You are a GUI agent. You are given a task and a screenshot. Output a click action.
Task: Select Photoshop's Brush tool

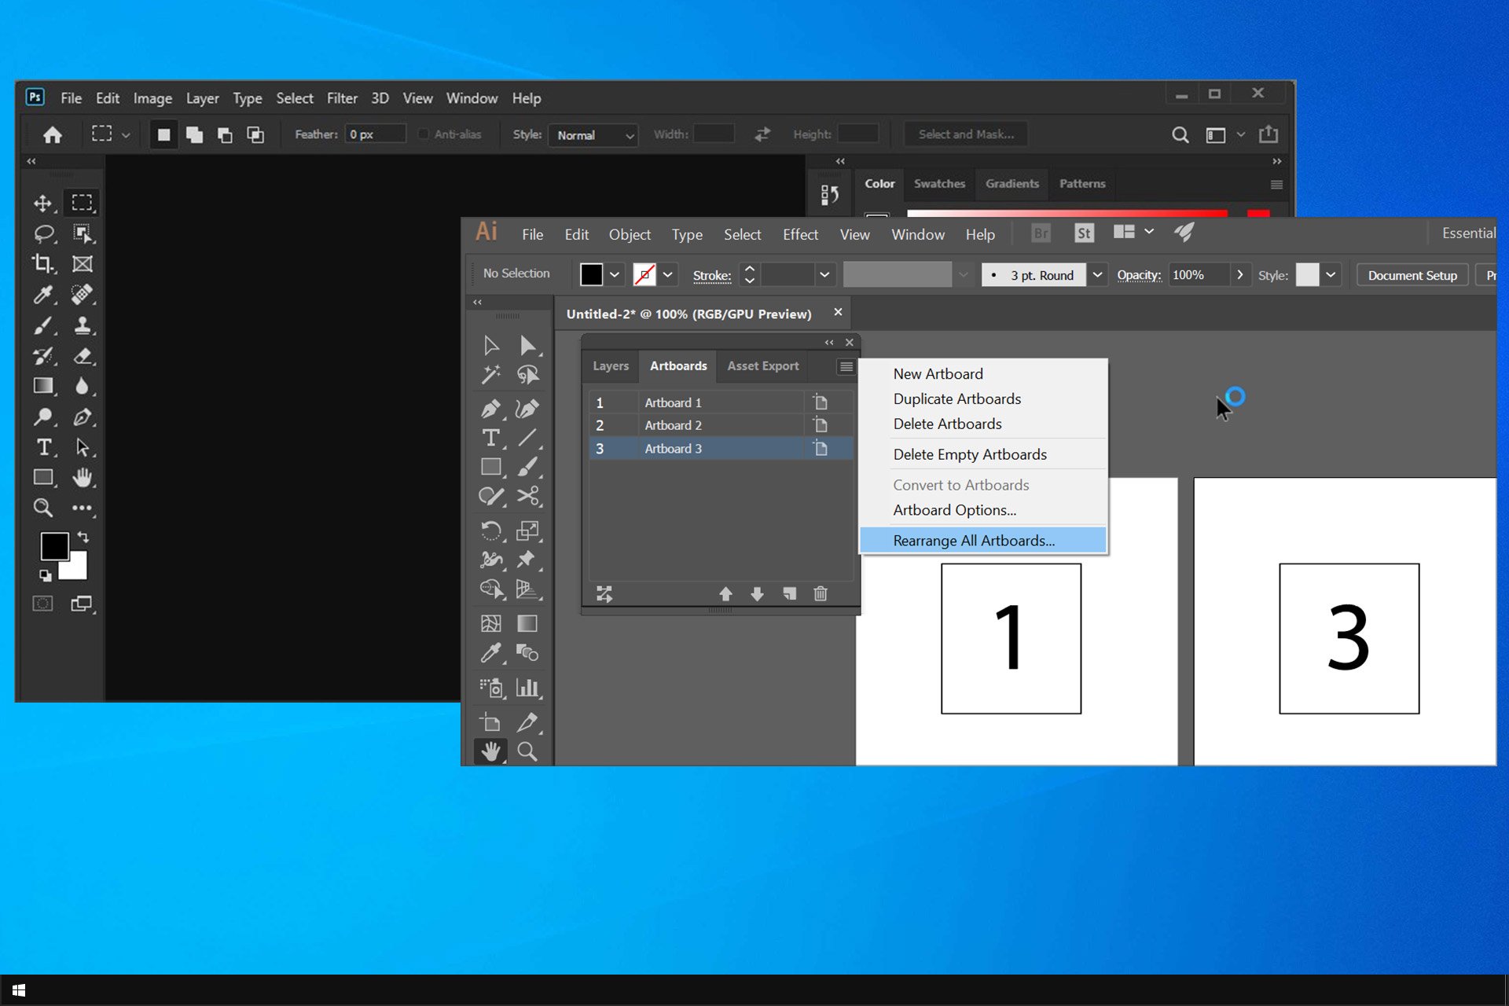[x=43, y=325]
